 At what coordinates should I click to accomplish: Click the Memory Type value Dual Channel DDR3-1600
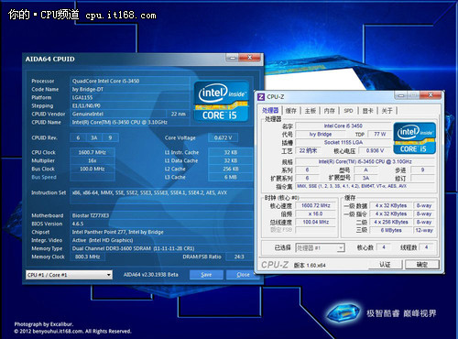(x=161, y=248)
